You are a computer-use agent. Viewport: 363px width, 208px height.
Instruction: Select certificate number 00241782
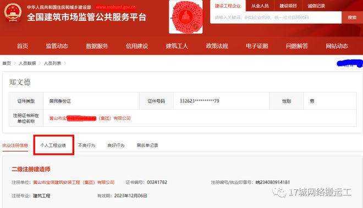(x=157, y=182)
